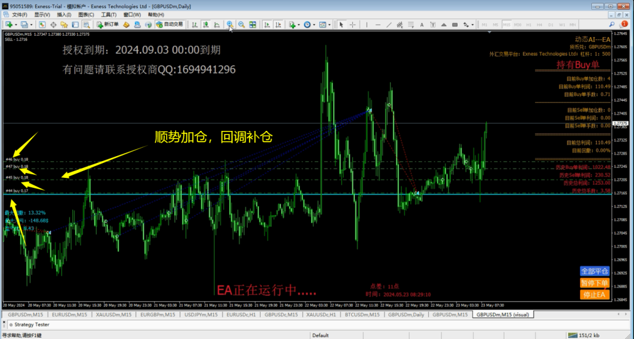Screen dimensions: 634x339
Task: Select the Crosshair tool
Action: coord(352,25)
